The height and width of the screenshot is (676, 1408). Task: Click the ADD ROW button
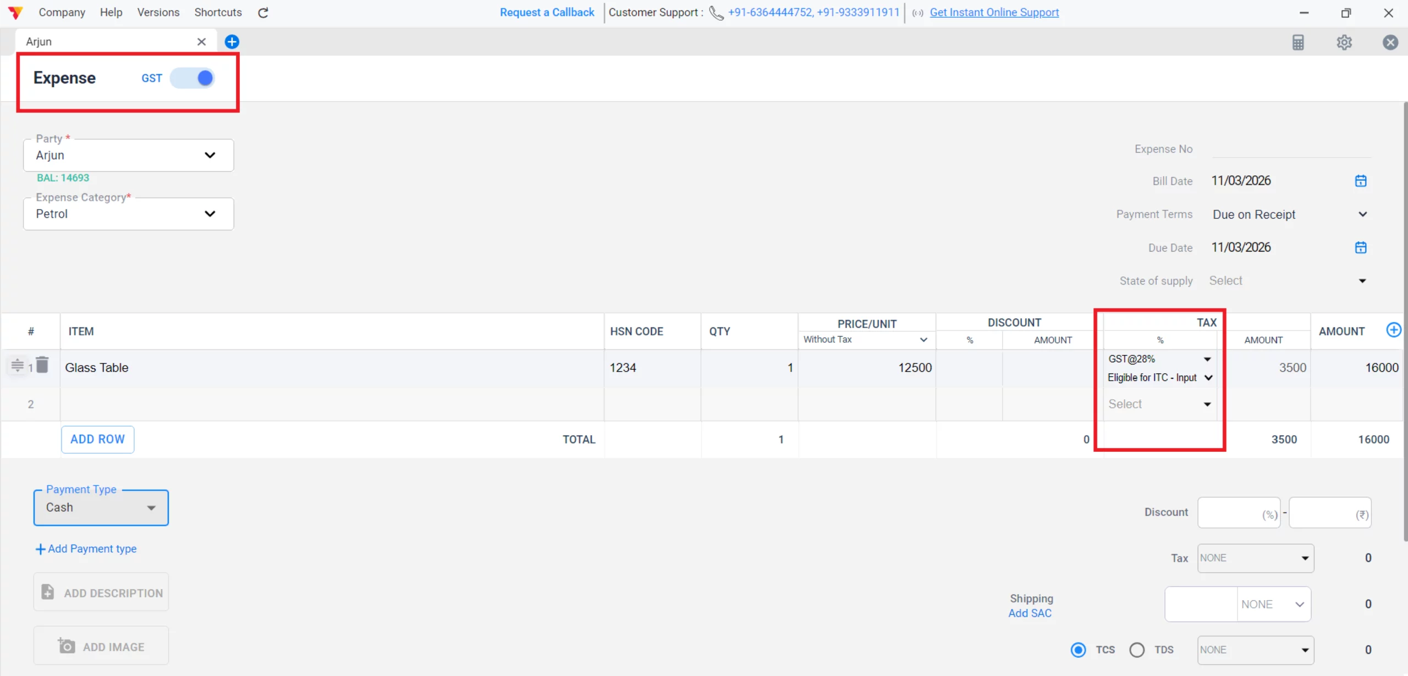coord(97,439)
